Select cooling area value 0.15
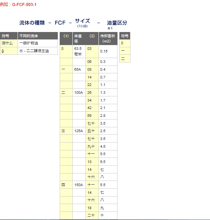 coord(108,51)
